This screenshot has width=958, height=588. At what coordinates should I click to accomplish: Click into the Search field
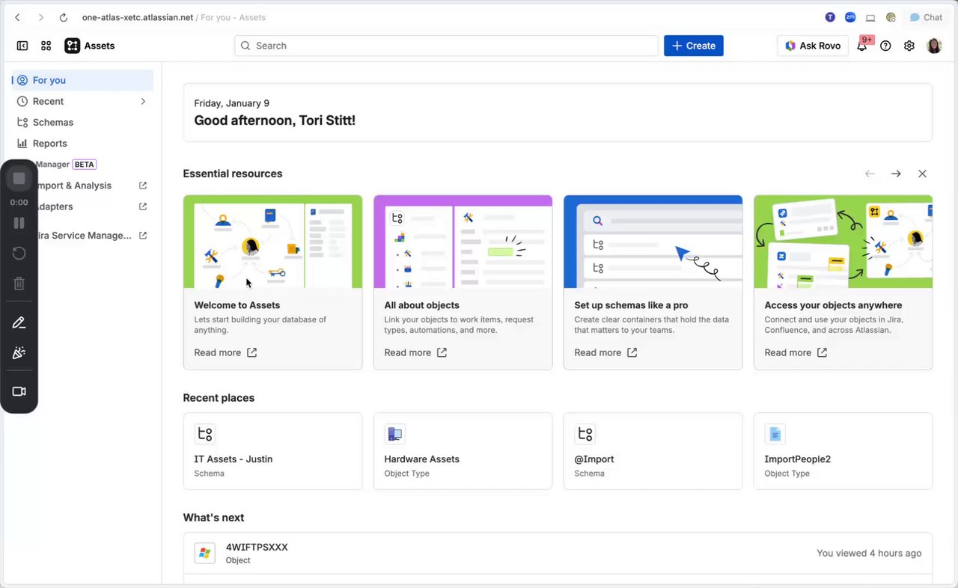446,46
